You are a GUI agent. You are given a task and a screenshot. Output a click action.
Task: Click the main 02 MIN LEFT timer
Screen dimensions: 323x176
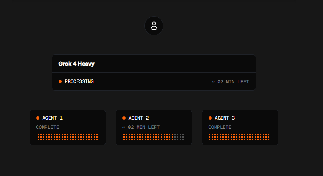coord(230,82)
